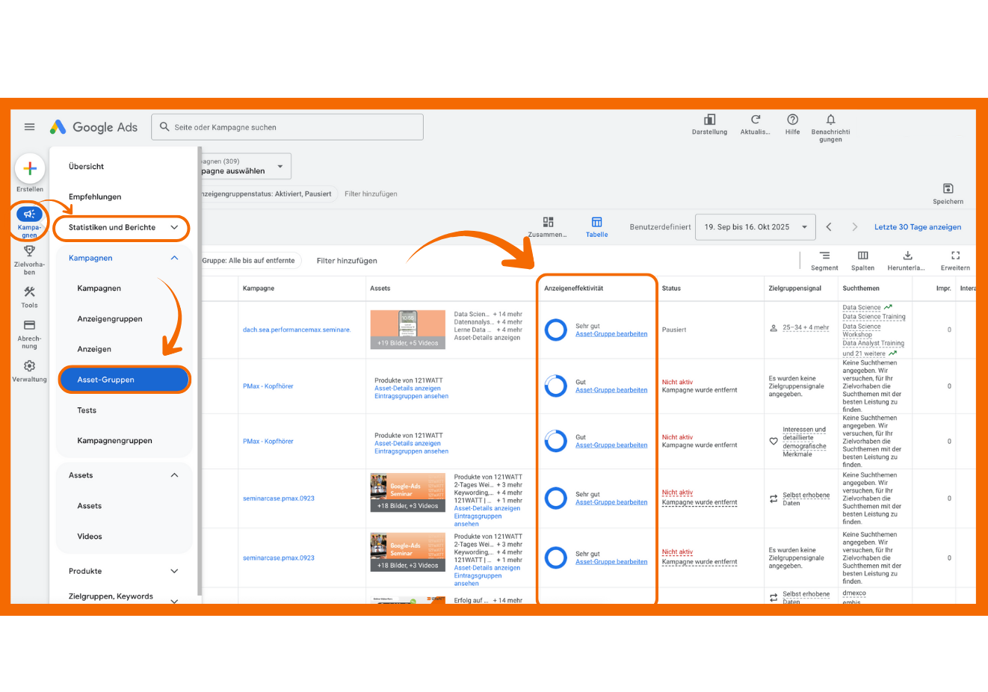Open the Abrechnung billing icon
The image size is (988, 692).
pos(29,326)
